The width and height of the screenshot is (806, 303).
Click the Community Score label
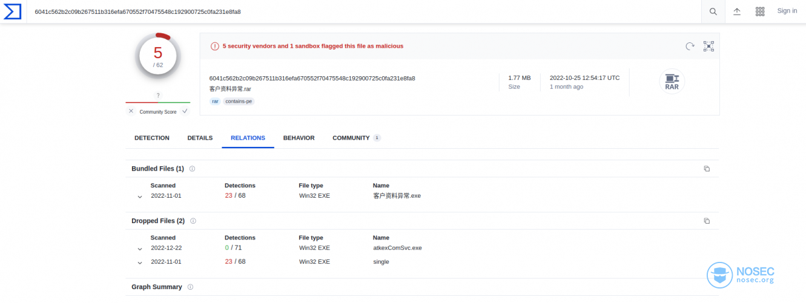(x=158, y=112)
